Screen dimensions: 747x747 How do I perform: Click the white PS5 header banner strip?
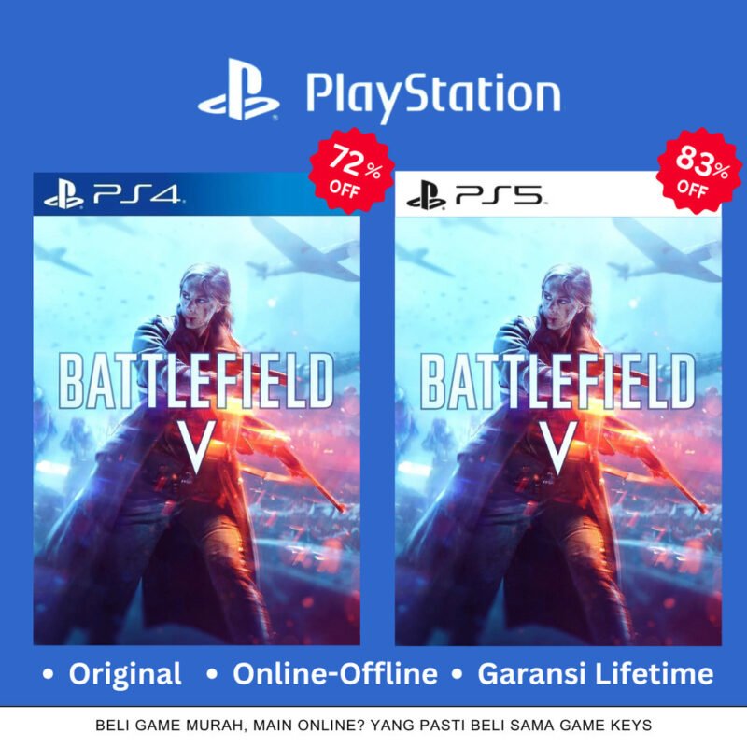pos(557,194)
